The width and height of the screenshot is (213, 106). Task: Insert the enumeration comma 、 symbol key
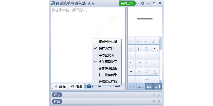coord(147,40)
